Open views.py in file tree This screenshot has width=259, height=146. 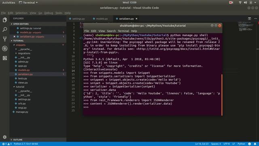click(x=23, y=83)
